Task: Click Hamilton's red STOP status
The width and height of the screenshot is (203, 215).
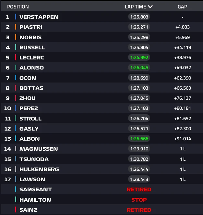Action: 139,200
